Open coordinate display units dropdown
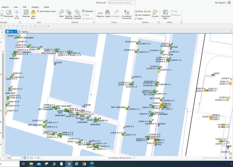 [x=134, y=158]
